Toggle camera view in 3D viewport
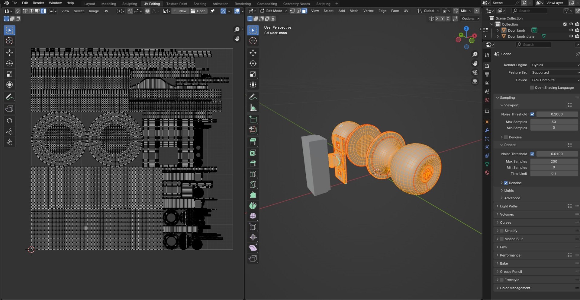 pyautogui.click(x=475, y=73)
